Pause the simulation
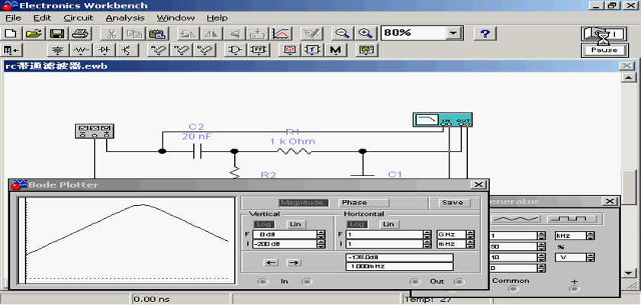Screen dimensions: 641x305 click(604, 50)
